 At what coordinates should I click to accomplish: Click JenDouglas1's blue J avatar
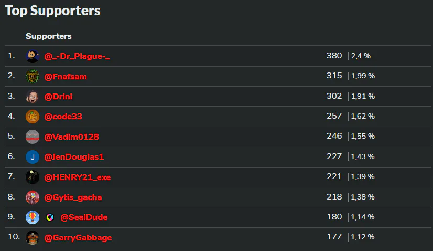coord(33,157)
